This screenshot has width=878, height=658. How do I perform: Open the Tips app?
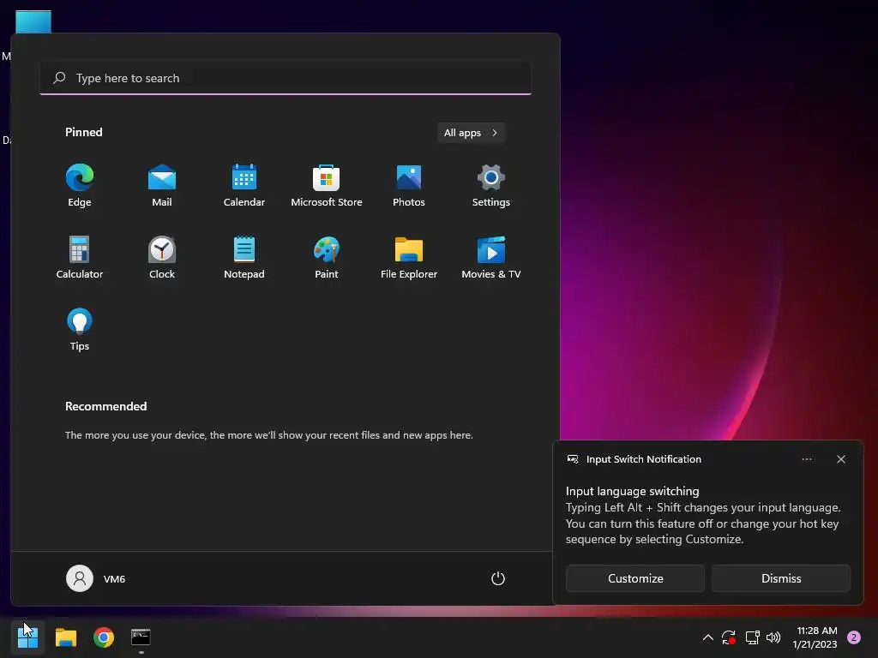pos(80,330)
